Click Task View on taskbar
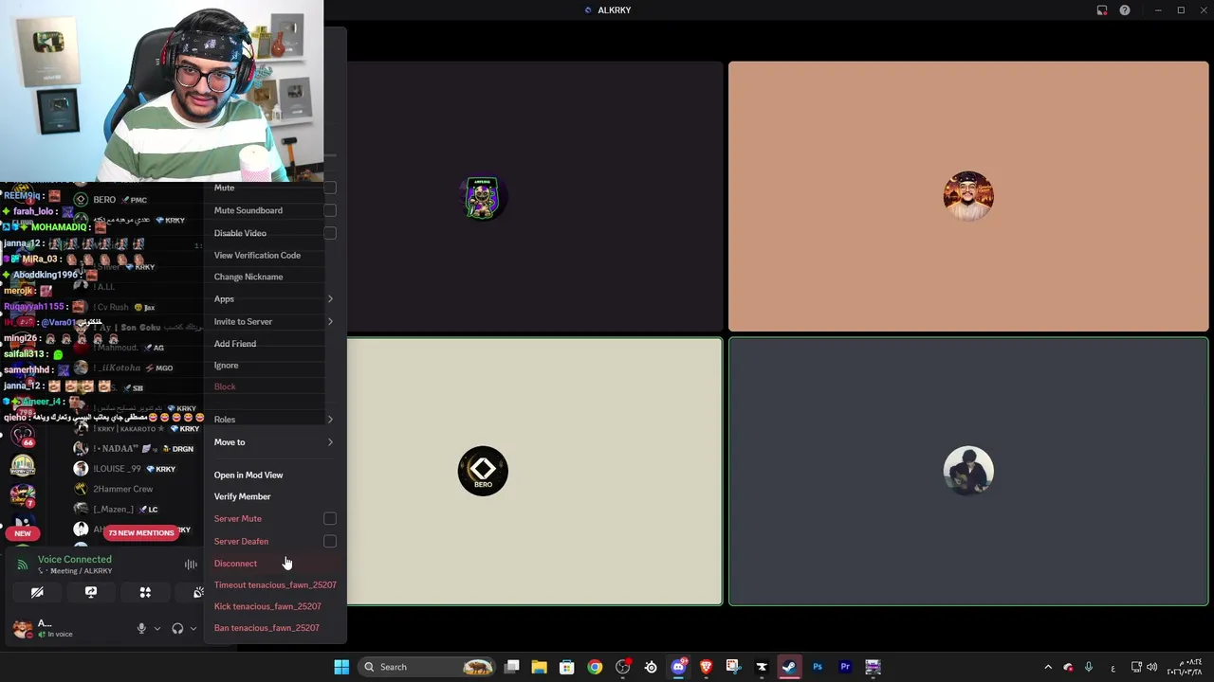1214x682 pixels. (511, 667)
